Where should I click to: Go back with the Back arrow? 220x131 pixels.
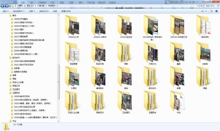point(2,6)
